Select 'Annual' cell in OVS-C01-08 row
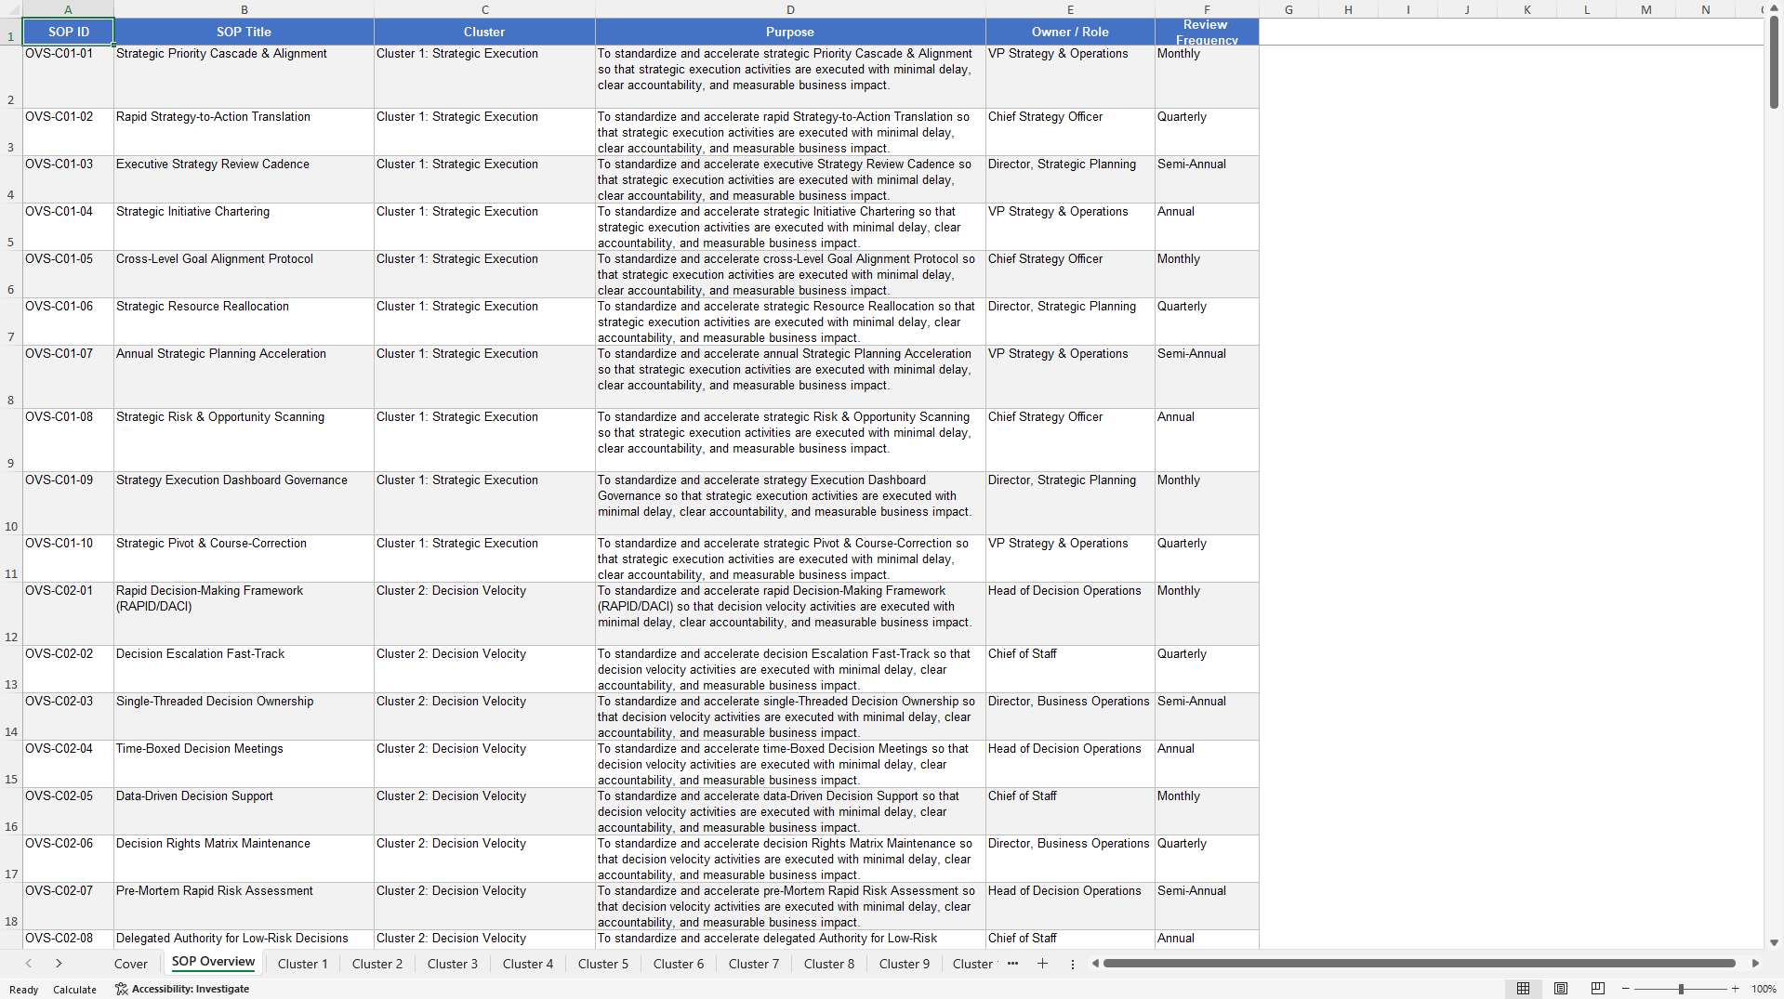Screen dimensions: 1784x999 pos(1207,440)
